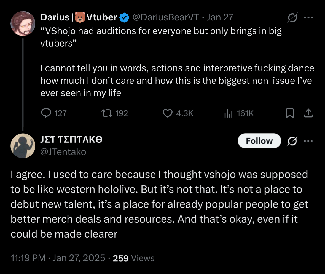Click the 259 Views count
This screenshot has height=274, width=325.
[134, 258]
